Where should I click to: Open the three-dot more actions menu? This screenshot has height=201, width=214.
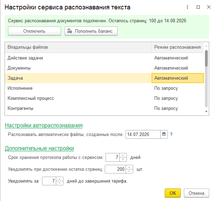[x=187, y=7]
